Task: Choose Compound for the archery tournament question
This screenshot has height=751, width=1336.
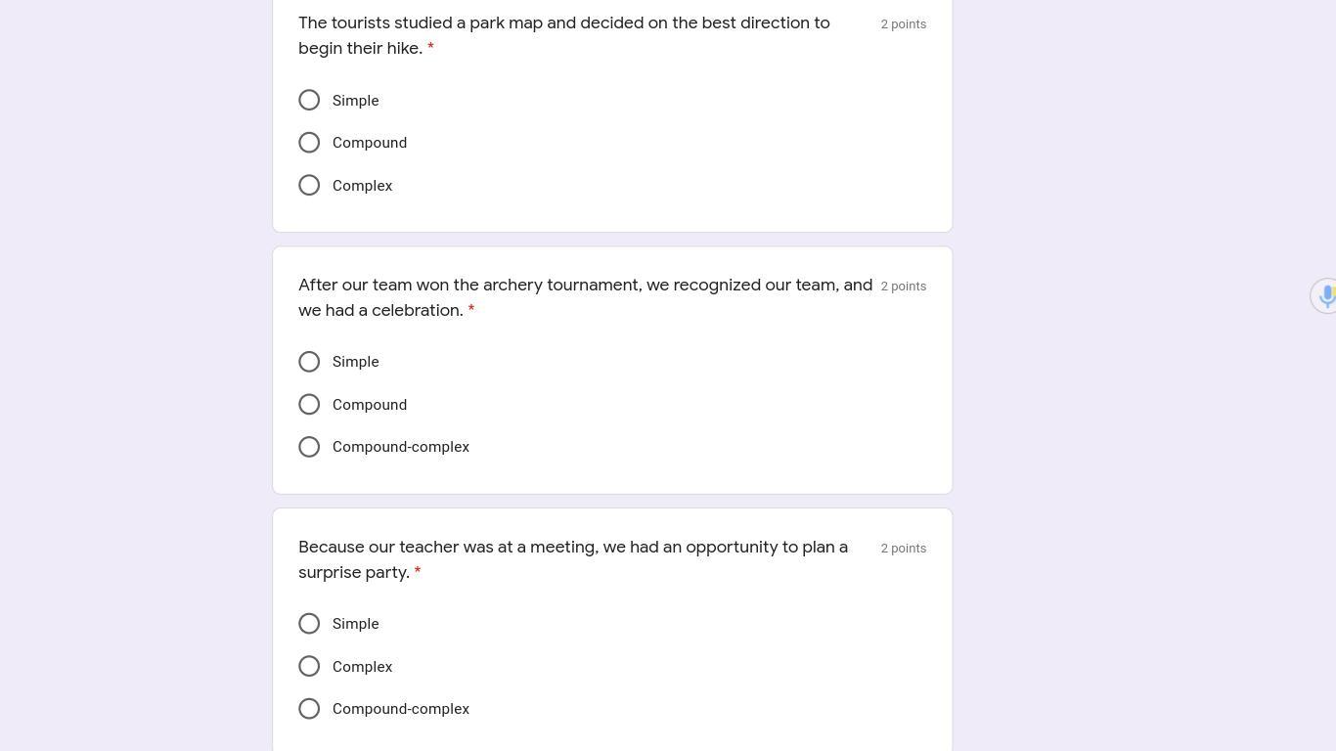Action: [x=309, y=405]
